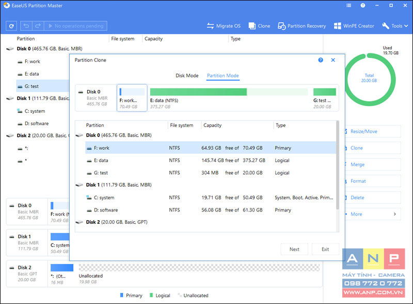Click the Migrate OS icon
The width and height of the screenshot is (413, 304).
210,26
